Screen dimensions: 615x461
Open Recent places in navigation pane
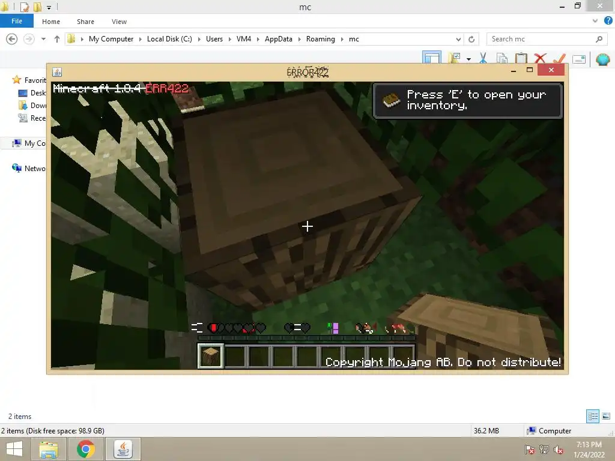click(32, 118)
